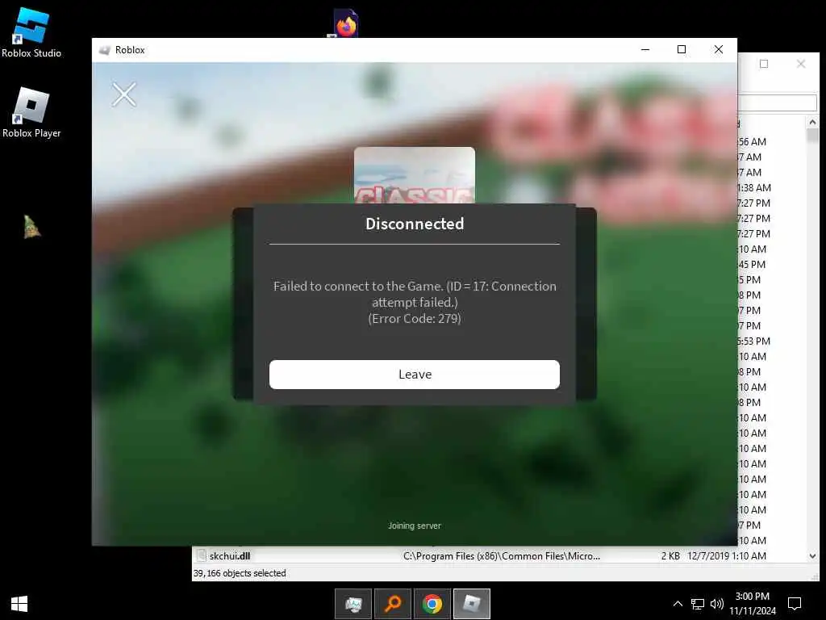Show hidden system tray icons
This screenshot has width=826, height=620.
[678, 604]
